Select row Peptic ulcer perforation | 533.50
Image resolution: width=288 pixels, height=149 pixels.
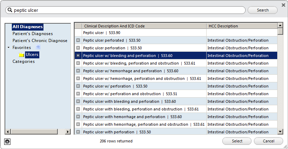coord(176,48)
